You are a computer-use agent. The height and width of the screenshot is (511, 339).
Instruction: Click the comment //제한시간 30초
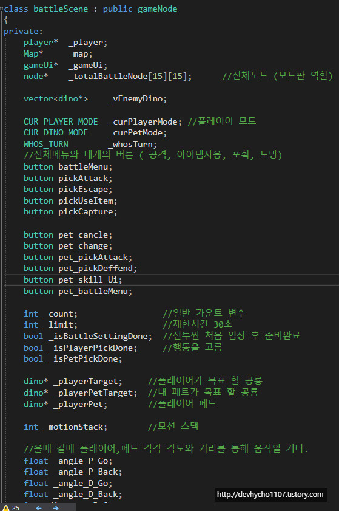[x=198, y=324]
